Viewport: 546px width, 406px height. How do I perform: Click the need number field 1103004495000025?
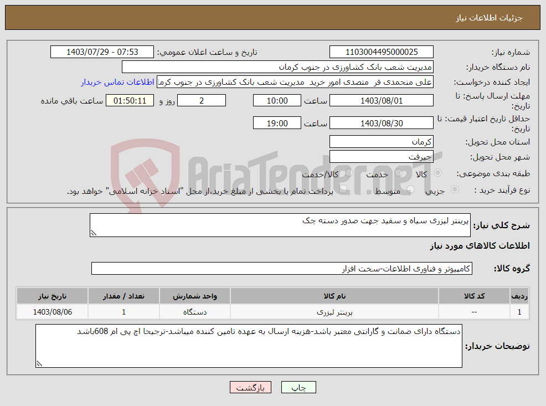coord(382,52)
